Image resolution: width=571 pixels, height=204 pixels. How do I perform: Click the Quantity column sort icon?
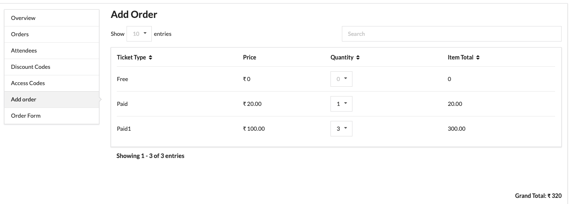click(x=358, y=58)
